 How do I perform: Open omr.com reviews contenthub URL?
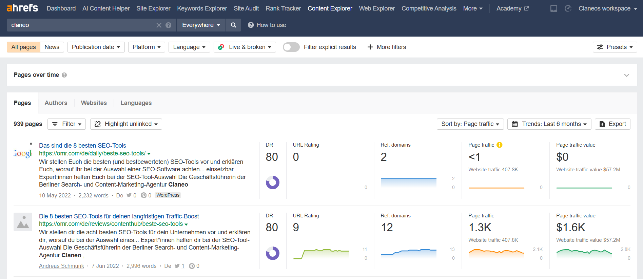111,224
